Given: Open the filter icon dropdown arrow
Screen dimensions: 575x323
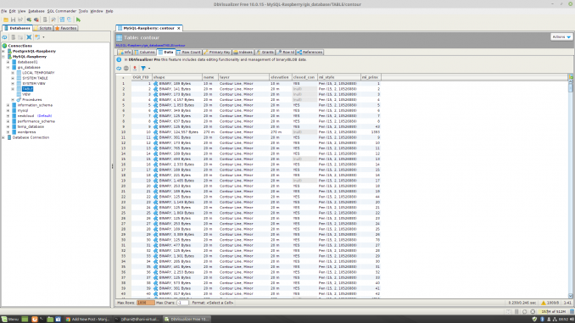Looking at the screenshot, I should pos(149,68).
